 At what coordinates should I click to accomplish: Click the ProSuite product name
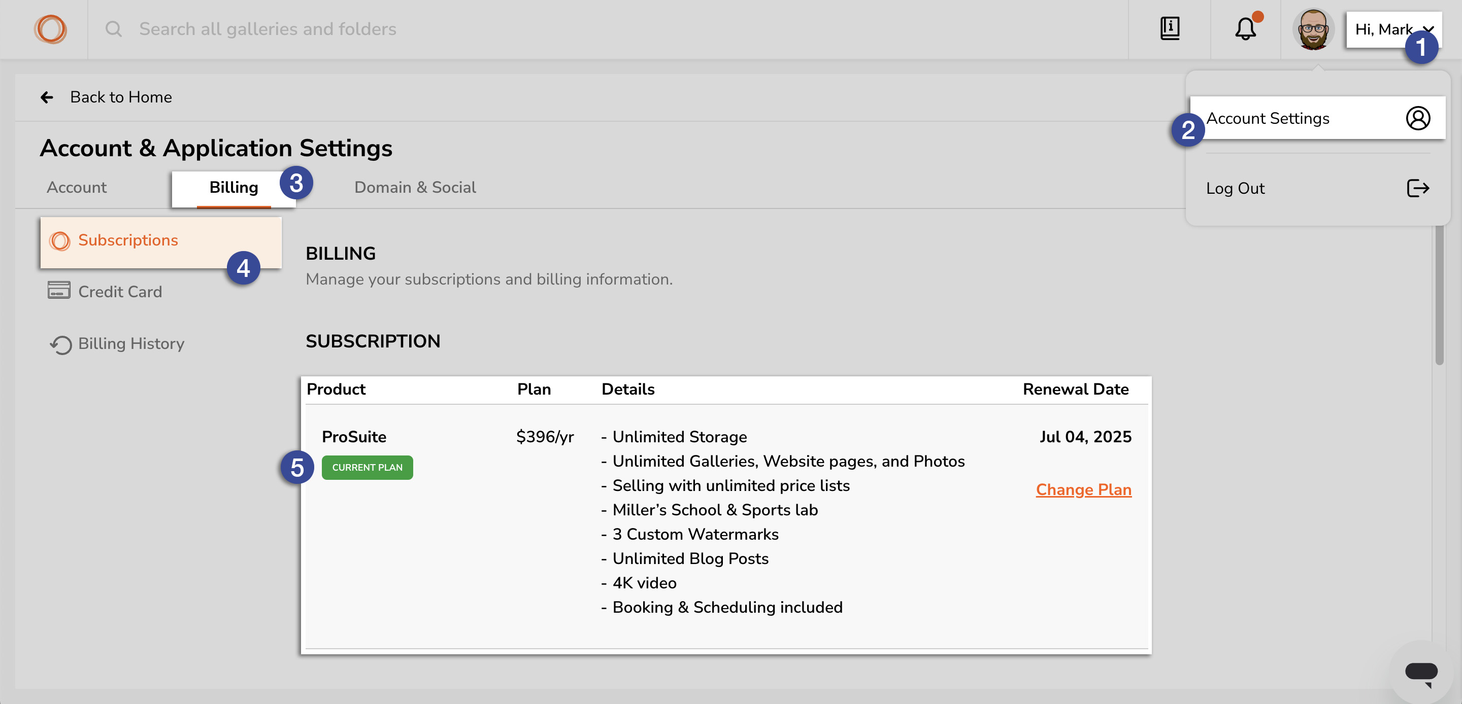[354, 437]
